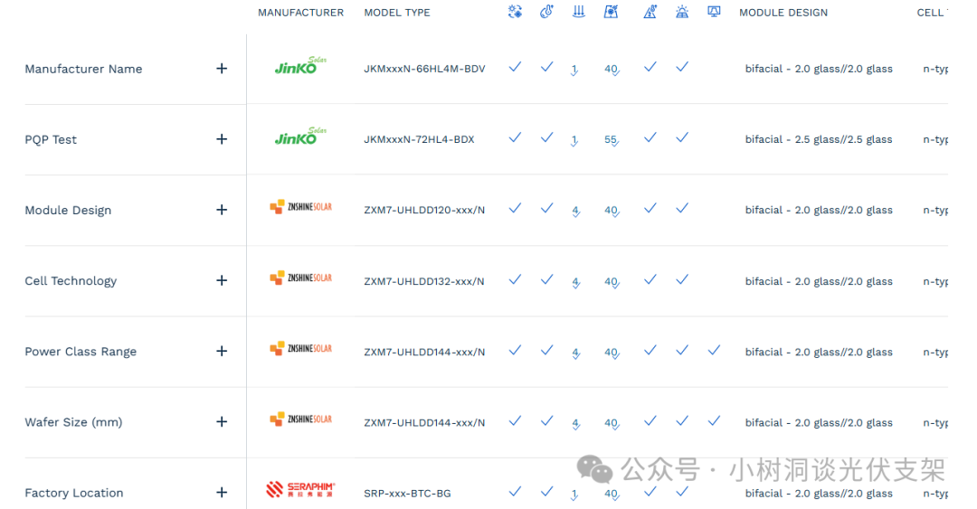
Task: Click damp heat checkmark for SRP-xxx-BTC-BG
Action: 546,492
